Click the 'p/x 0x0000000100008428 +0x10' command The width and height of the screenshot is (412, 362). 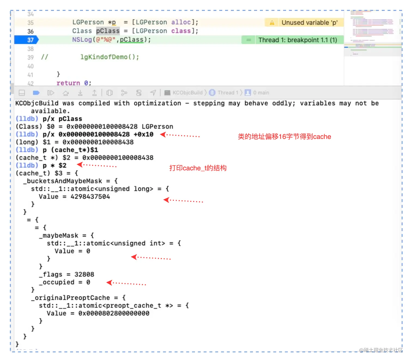coord(98,134)
